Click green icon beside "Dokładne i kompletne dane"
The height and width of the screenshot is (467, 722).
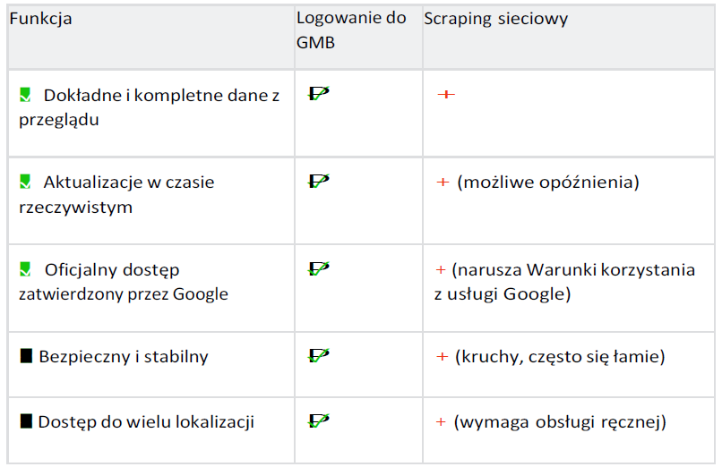[x=26, y=95]
